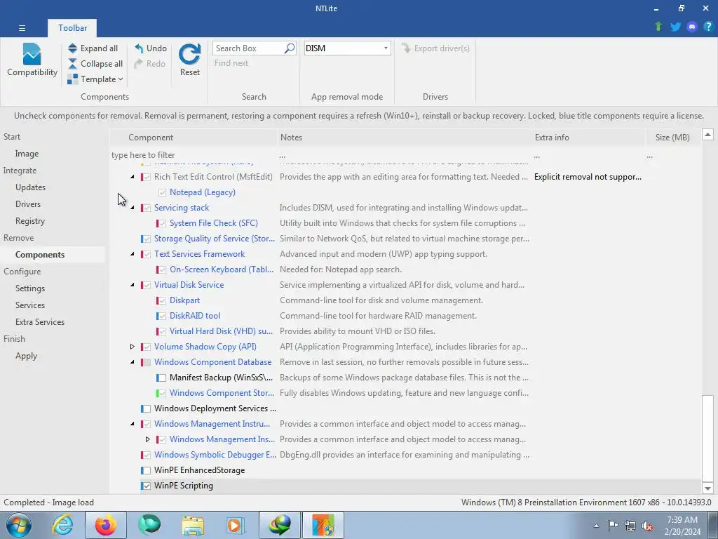Uncheck the Diskpart checkbox
This screenshot has width=718, height=539.
pos(162,300)
